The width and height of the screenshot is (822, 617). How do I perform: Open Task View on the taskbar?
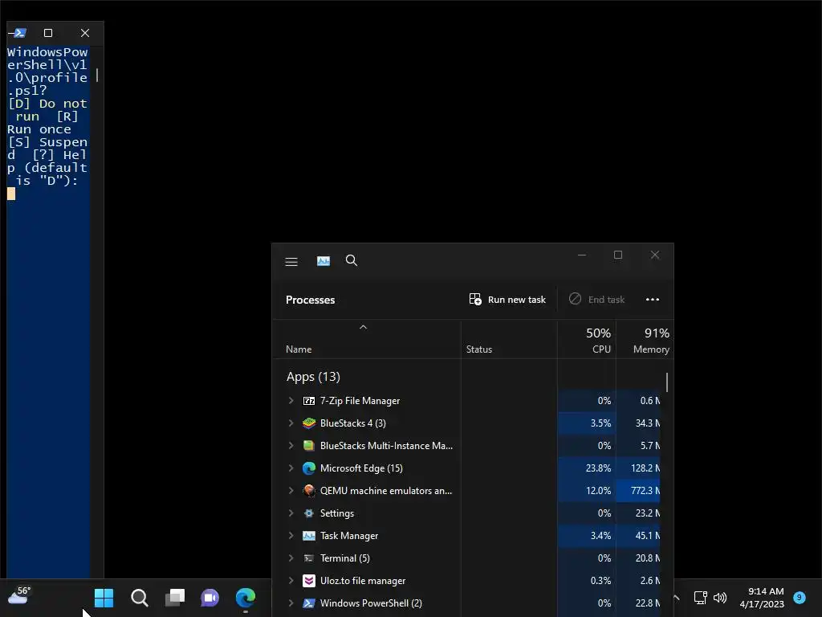[x=174, y=598]
